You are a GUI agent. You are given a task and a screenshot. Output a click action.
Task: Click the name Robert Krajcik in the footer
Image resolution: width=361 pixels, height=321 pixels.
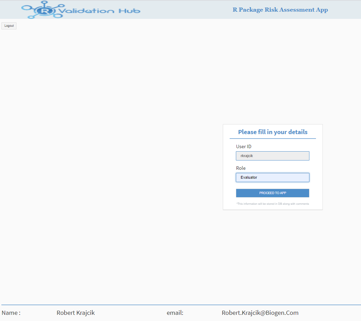[76, 313]
